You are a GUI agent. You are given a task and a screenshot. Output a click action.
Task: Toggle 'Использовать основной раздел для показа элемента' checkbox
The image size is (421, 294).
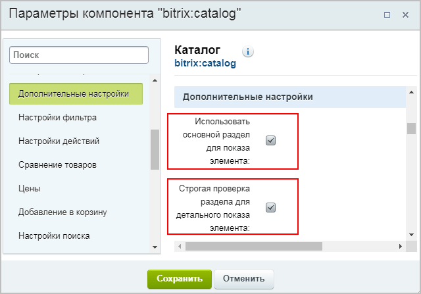tap(270, 140)
